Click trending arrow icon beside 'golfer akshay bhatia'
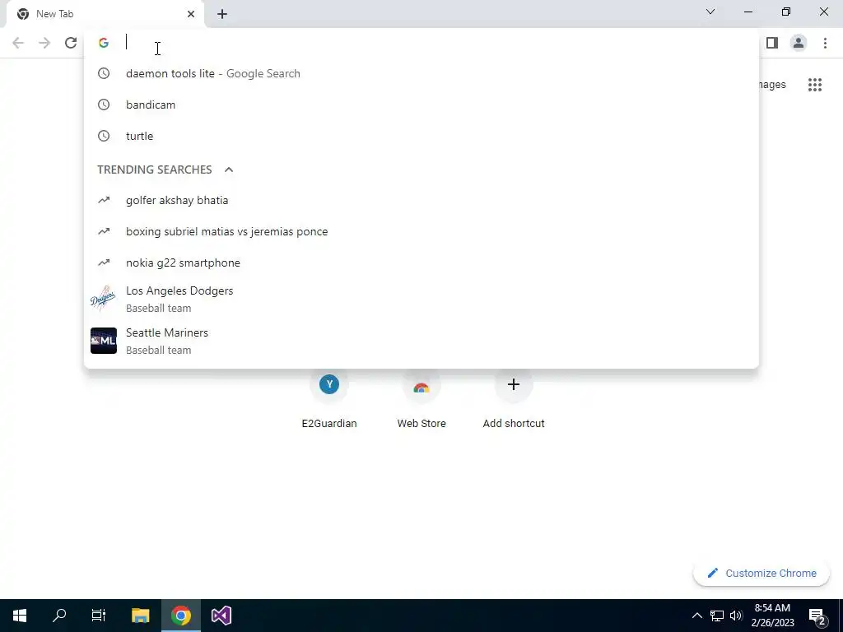The height and width of the screenshot is (632, 843). [x=104, y=201]
